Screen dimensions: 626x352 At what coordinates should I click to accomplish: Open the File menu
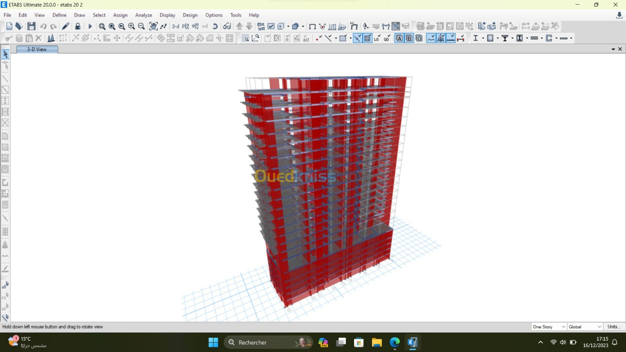point(7,15)
